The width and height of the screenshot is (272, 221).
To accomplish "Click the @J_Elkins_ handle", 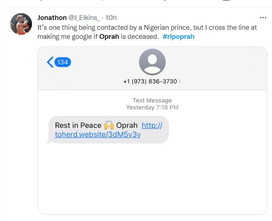I will tap(84, 18).
